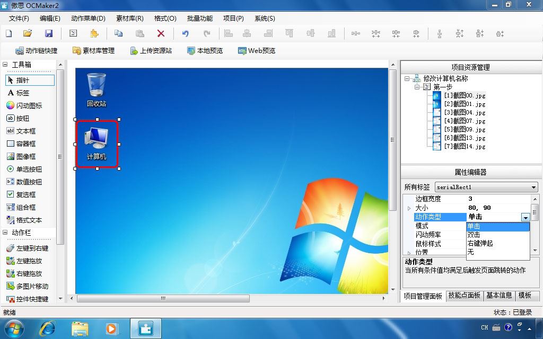Image resolution: width=543 pixels, height=339 pixels.
Task: Open the 格式(O) menu
Action: point(165,19)
